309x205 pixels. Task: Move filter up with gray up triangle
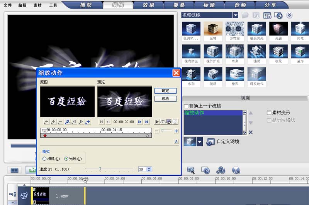(x=251, y=113)
